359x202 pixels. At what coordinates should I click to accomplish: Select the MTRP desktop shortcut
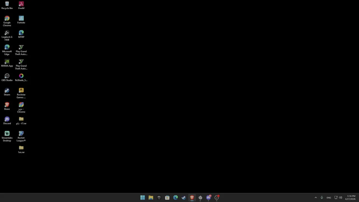click(x=21, y=34)
